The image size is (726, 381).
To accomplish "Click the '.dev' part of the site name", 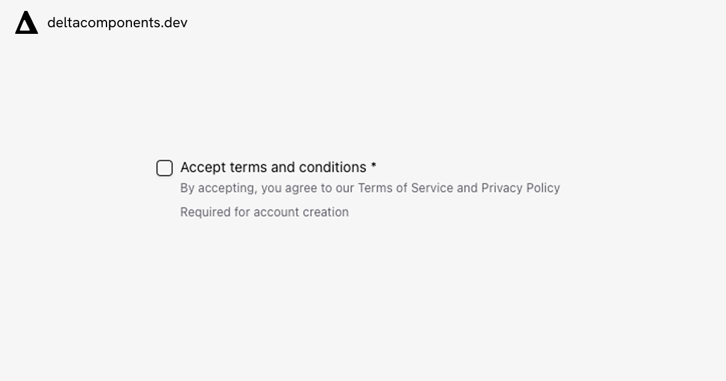I will (x=176, y=23).
